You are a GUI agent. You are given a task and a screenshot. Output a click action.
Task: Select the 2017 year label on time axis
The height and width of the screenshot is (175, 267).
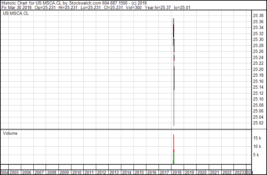point(164,172)
